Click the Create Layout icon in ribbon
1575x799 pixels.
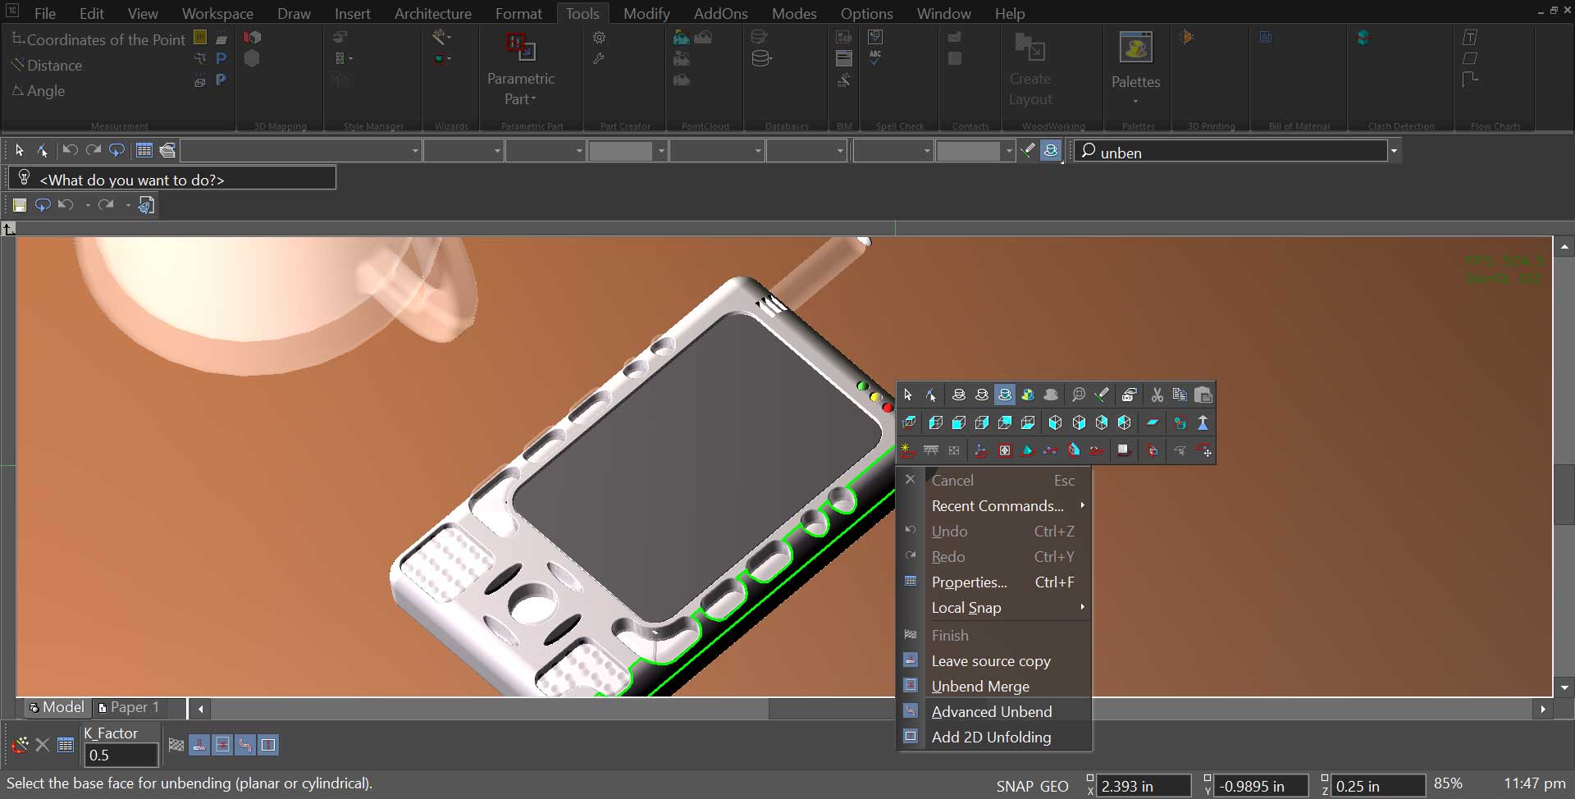point(1029,48)
